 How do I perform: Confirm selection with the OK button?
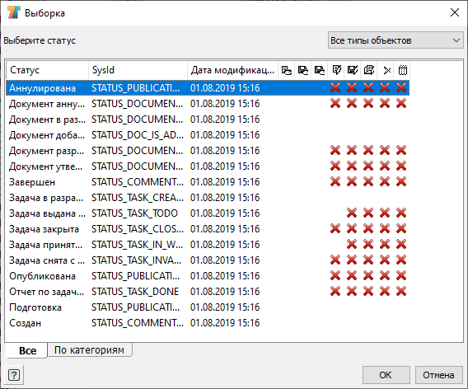tap(386, 375)
